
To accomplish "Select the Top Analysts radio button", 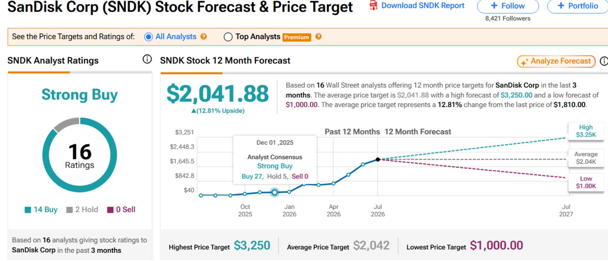I will tap(228, 37).
